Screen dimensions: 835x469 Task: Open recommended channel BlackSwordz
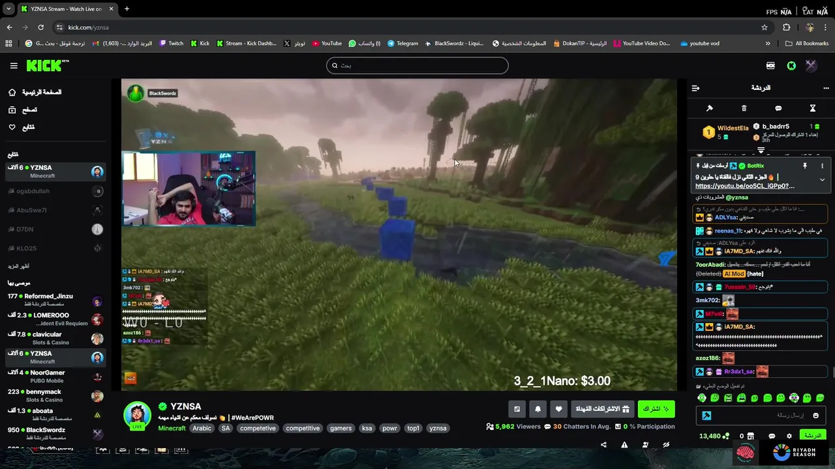[55, 433]
